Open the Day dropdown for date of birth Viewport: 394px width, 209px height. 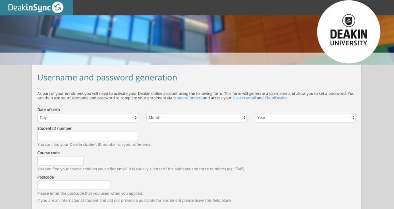click(88, 118)
